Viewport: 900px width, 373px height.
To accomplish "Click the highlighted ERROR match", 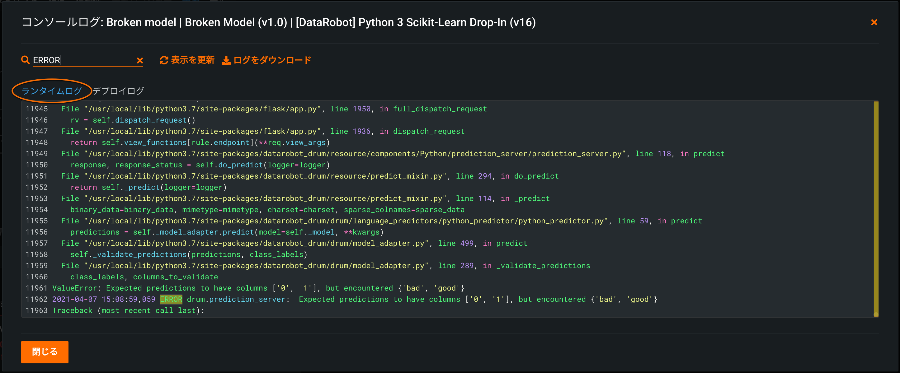I will [171, 299].
